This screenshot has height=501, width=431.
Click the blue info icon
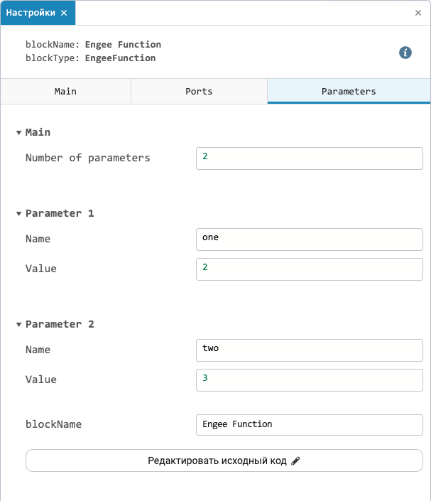click(405, 53)
